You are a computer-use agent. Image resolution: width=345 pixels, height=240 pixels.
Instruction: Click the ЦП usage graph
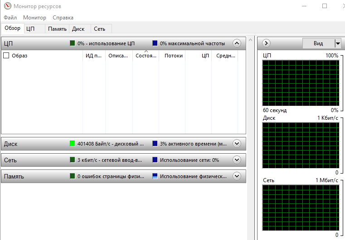(x=301, y=83)
